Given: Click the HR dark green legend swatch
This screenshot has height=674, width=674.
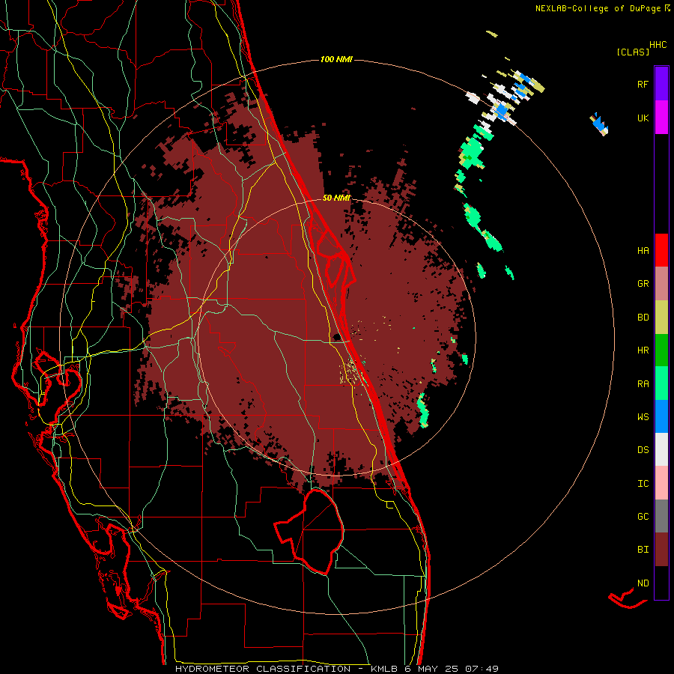Looking at the screenshot, I should [661, 350].
